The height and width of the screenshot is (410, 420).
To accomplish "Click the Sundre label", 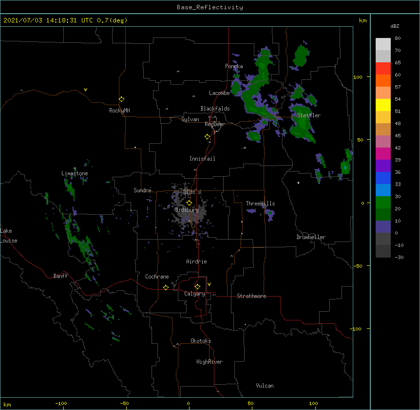I will point(142,190).
